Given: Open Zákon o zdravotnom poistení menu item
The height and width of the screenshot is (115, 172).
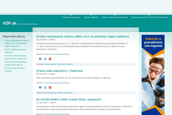Looking at the screenshot, I should click(x=115, y=17).
